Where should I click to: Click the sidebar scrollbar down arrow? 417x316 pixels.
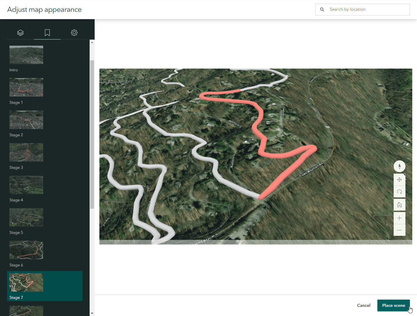click(92, 313)
